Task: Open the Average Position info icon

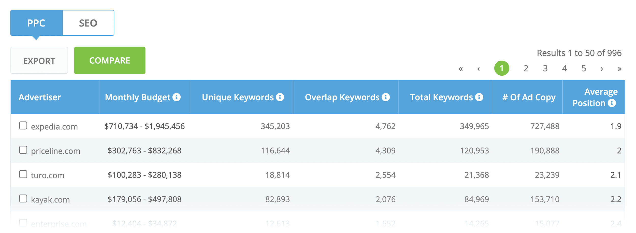Action: tap(612, 103)
